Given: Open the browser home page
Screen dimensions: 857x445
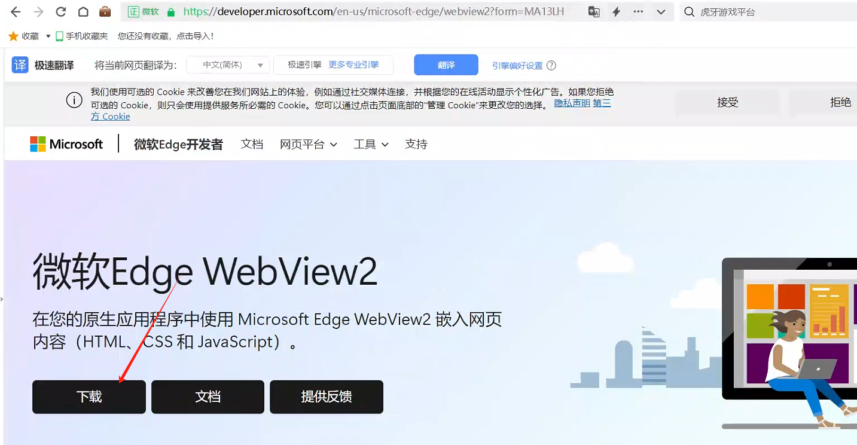Looking at the screenshot, I should [x=83, y=12].
